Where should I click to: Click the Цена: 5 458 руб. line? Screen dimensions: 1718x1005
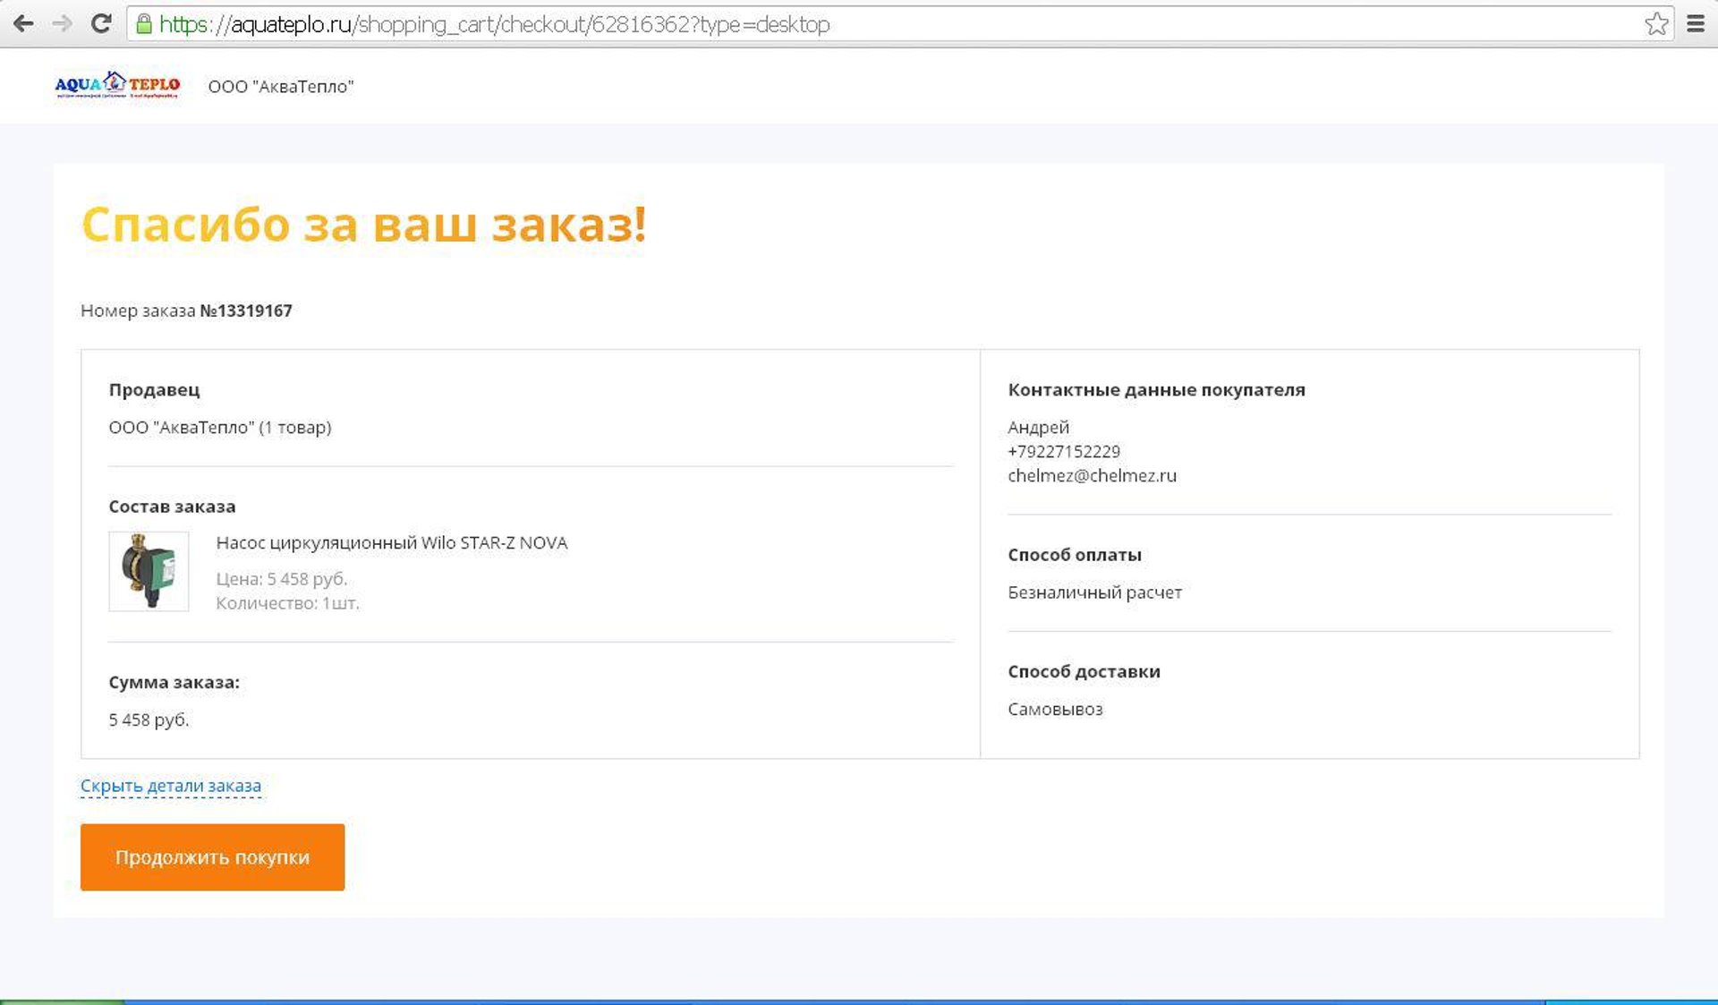tap(282, 579)
